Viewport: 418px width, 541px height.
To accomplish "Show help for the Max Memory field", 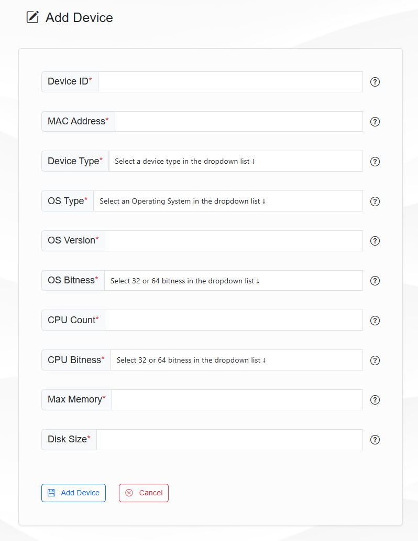I will click(375, 400).
